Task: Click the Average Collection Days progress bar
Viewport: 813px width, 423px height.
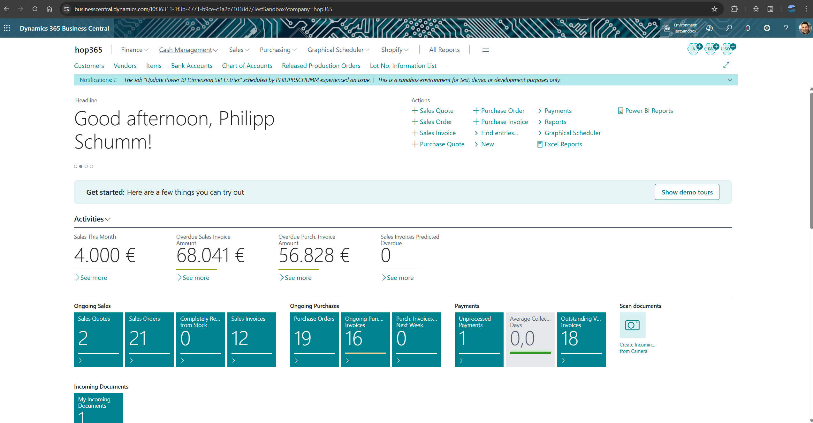Action: (x=530, y=352)
